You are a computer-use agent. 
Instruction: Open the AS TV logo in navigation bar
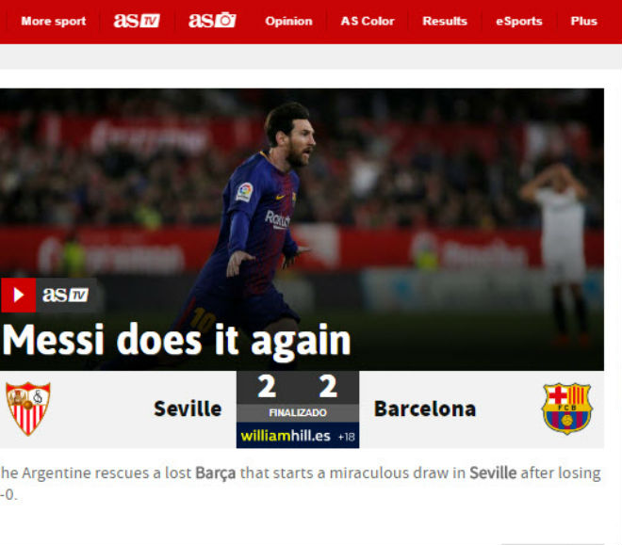(137, 21)
